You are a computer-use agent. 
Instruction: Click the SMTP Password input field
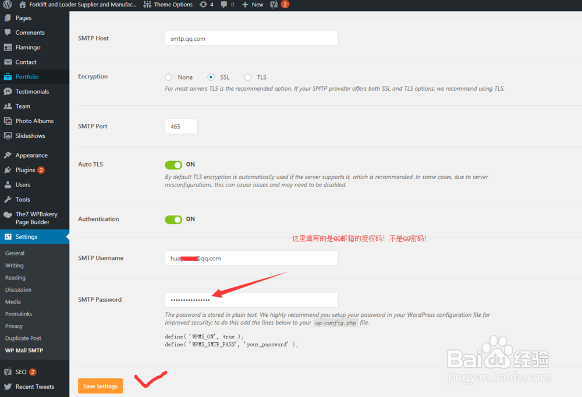tap(251, 299)
